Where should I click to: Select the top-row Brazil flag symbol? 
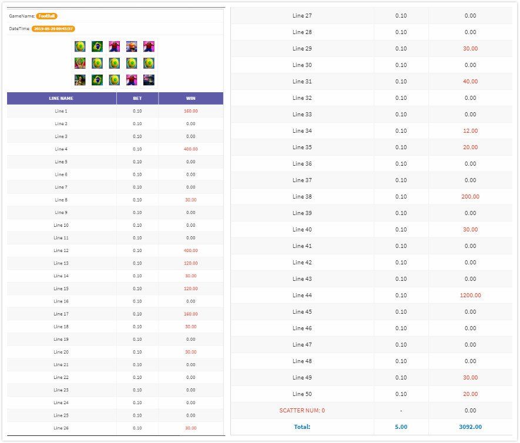click(x=97, y=46)
